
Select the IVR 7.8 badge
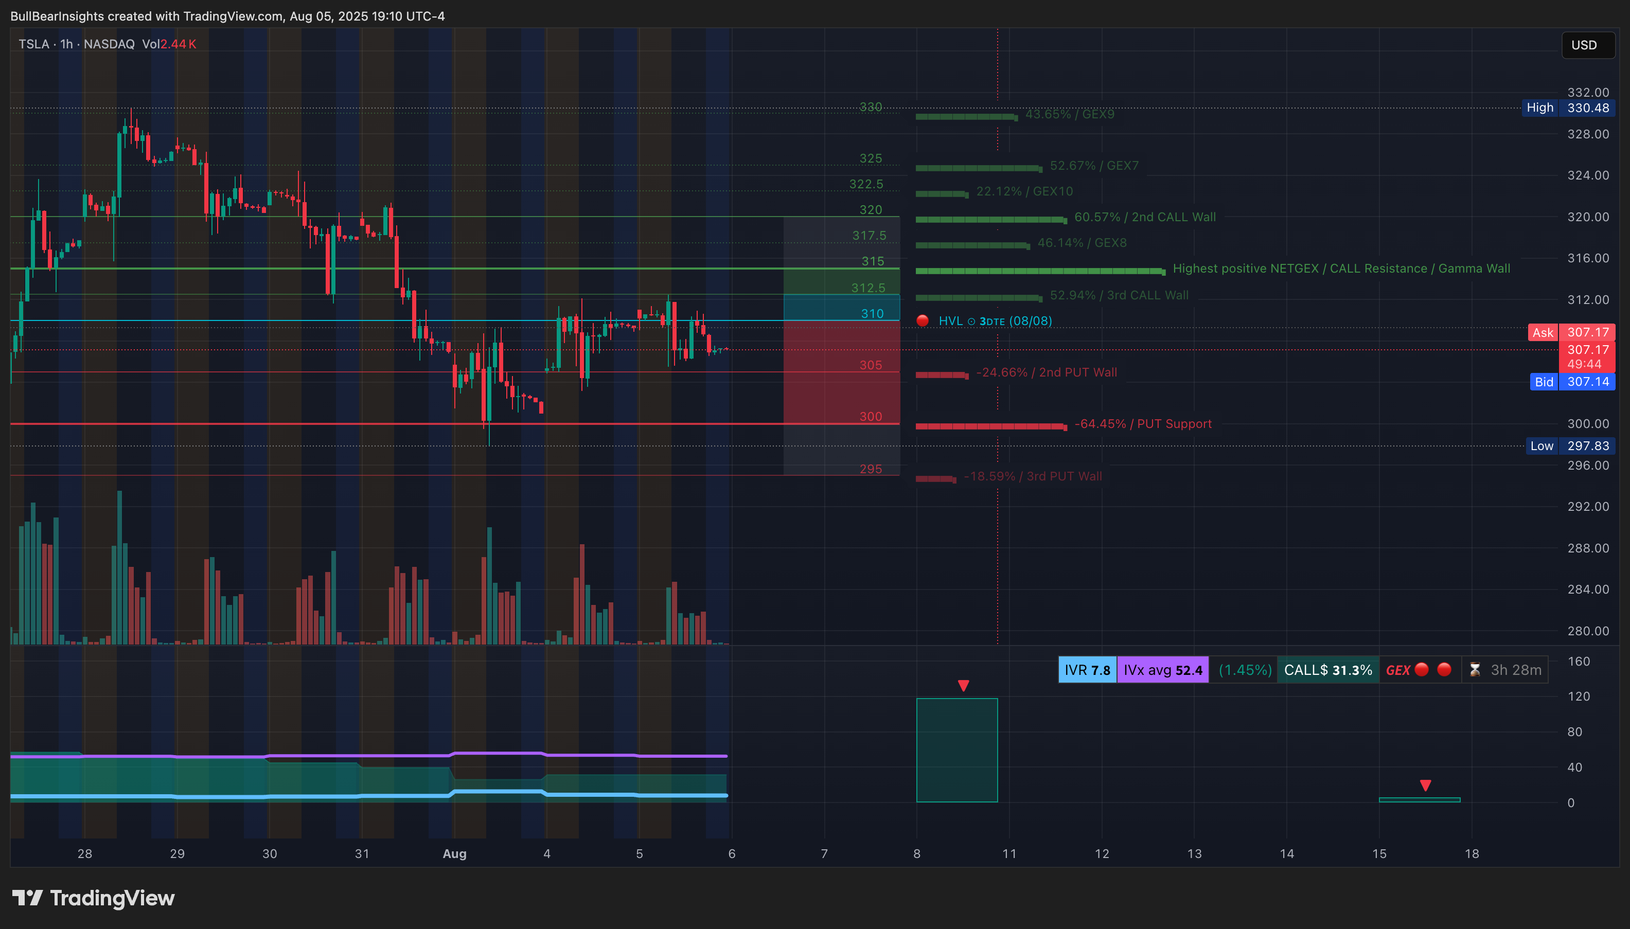pos(1088,670)
